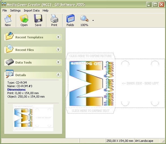This screenshot has width=166, height=144.
Task: Click the 'Type: CD-ROM' detail line
Action: [x=17, y=83]
